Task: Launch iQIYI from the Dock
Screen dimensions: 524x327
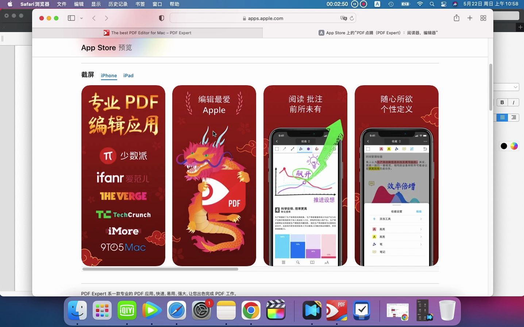Action: click(x=127, y=310)
